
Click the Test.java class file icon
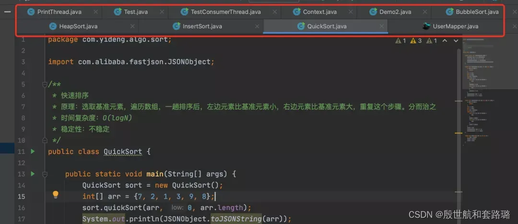tap(118, 12)
